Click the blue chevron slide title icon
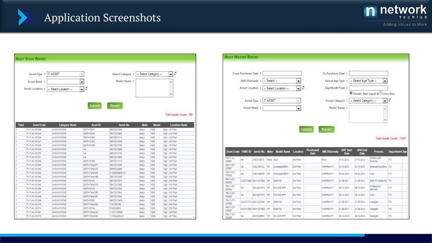 25,17
